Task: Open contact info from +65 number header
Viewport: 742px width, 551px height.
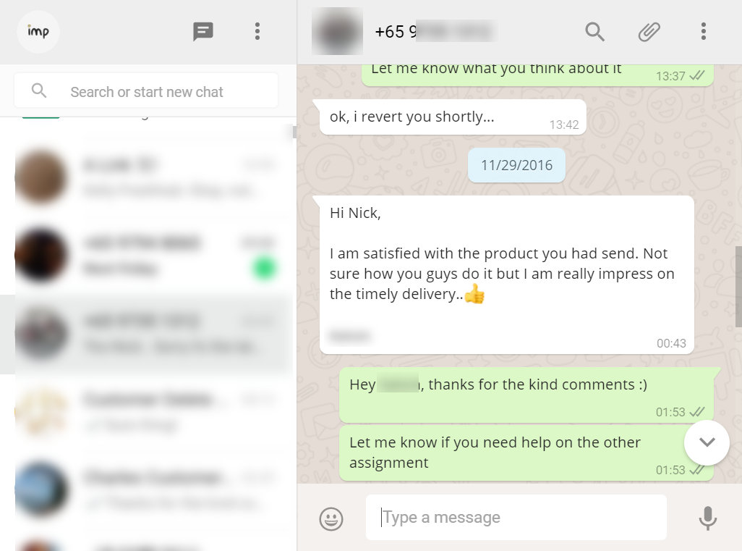Action: coord(435,32)
